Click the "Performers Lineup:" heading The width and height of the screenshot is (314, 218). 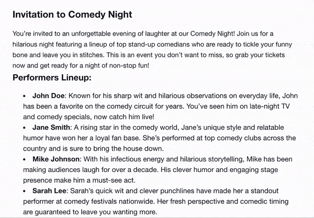click(52, 78)
